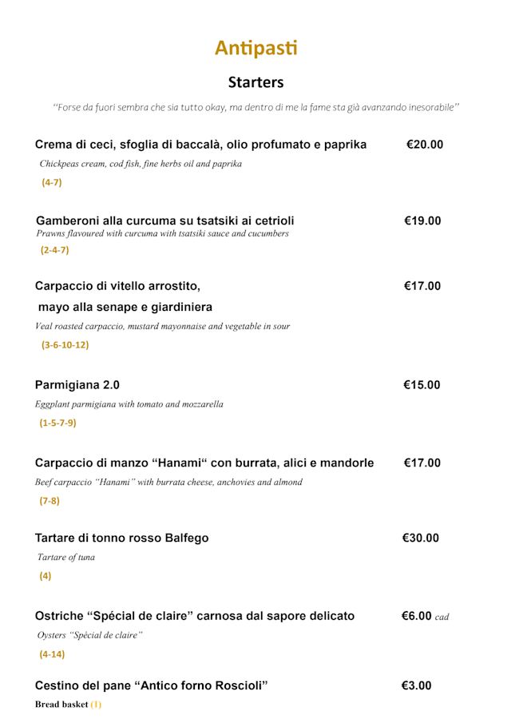Click allergen code (3-6-10-12)
The height and width of the screenshot is (723, 511).
pos(65,346)
